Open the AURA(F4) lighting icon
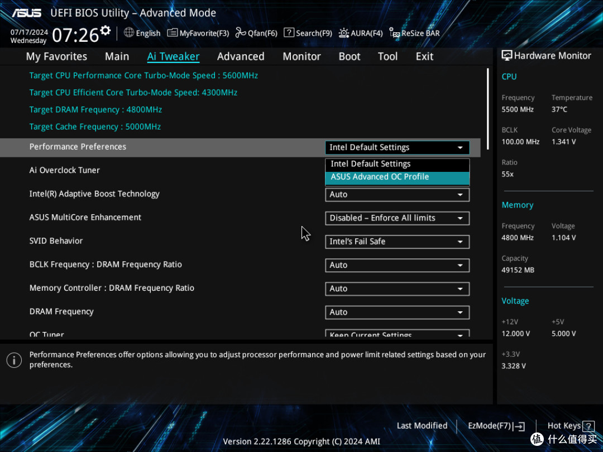This screenshot has width=603, height=452. click(344, 33)
